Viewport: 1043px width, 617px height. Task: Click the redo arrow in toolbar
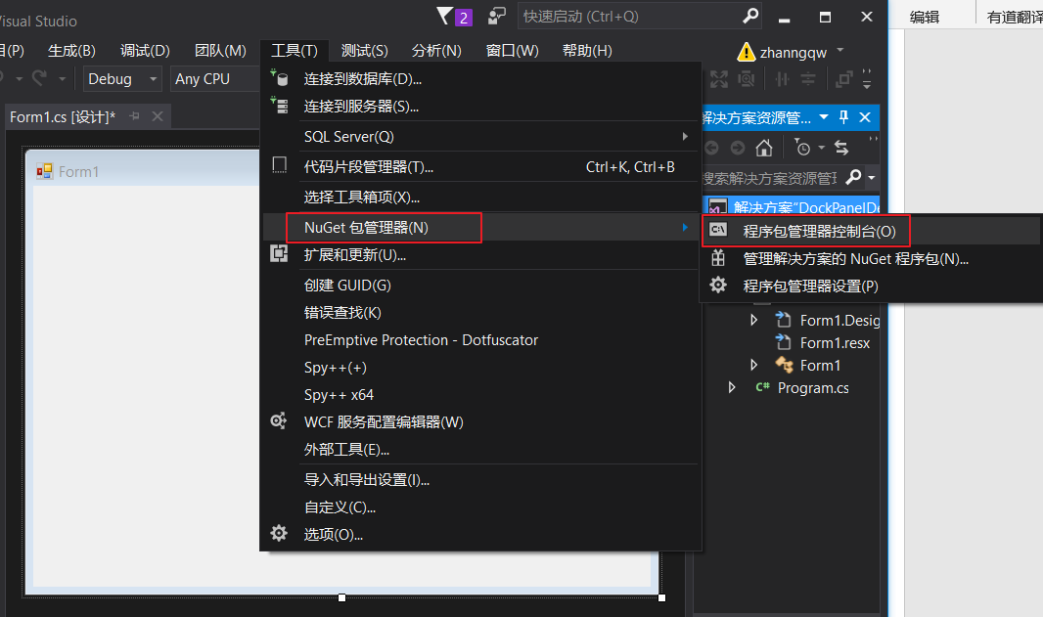[40, 78]
